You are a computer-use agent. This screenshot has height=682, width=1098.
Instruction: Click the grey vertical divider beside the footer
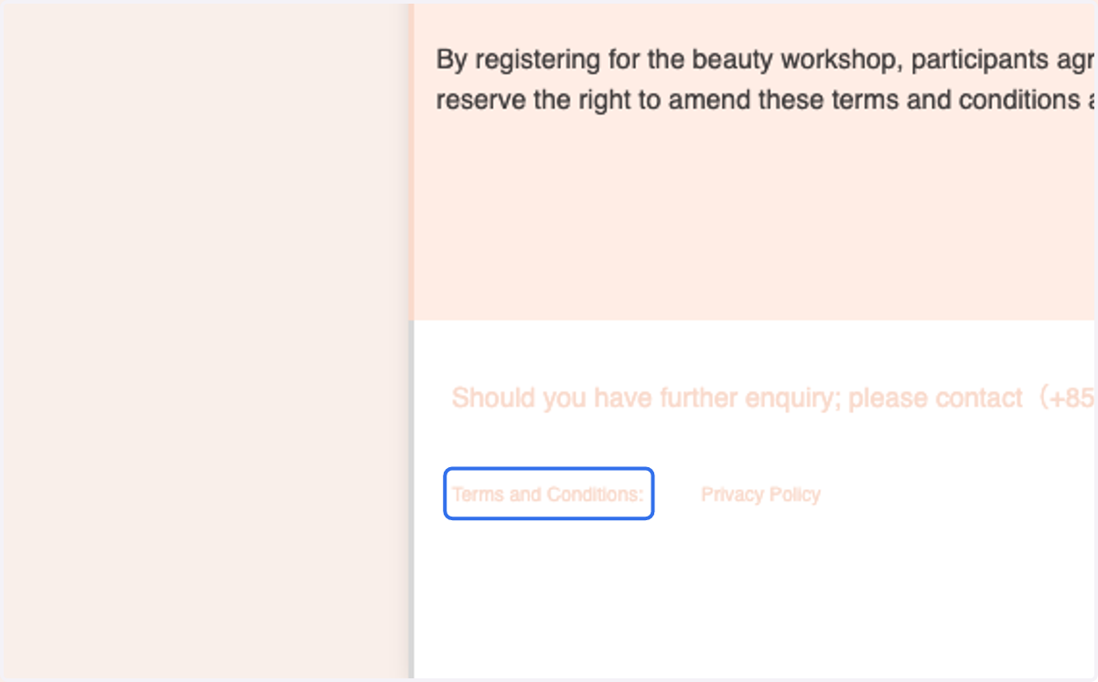coord(411,501)
